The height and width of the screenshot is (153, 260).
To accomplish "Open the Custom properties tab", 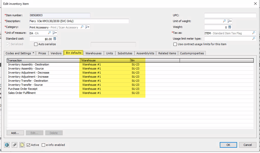I will pyautogui.click(x=192, y=53).
